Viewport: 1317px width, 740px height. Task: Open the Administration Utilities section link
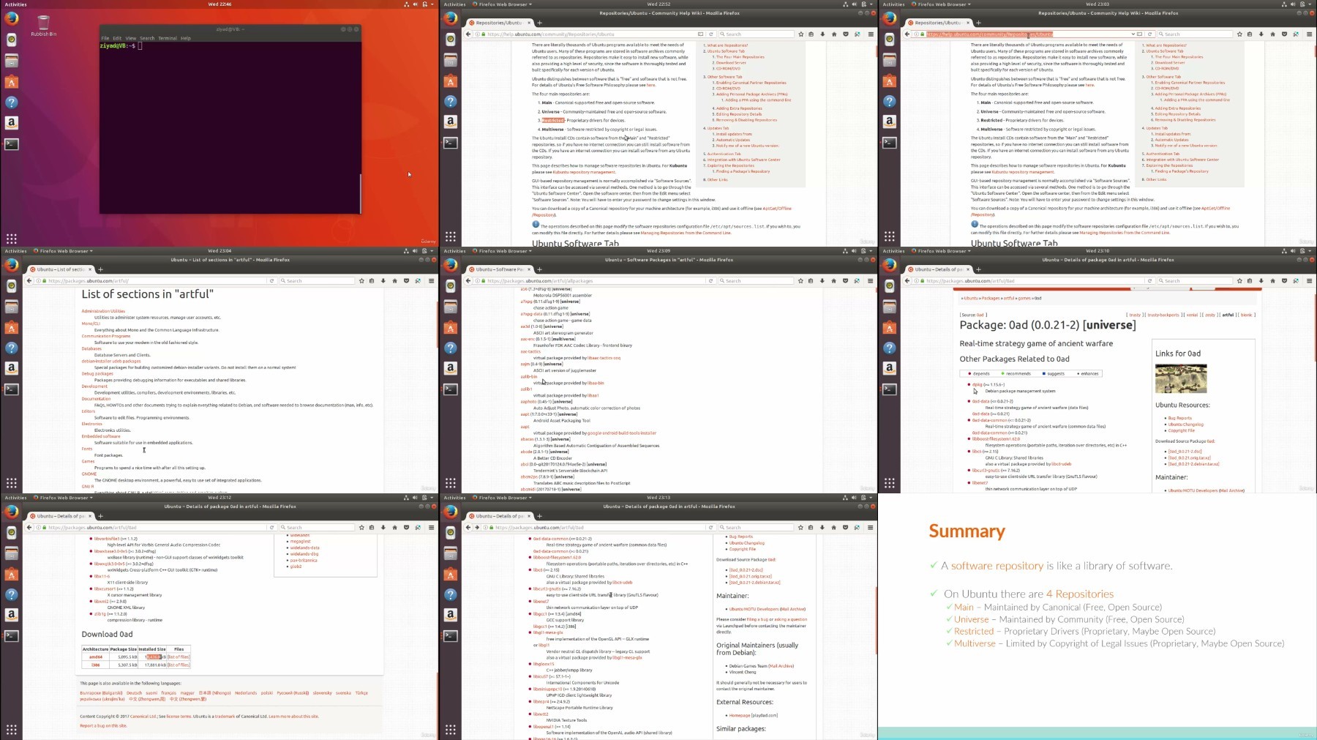pyautogui.click(x=103, y=311)
